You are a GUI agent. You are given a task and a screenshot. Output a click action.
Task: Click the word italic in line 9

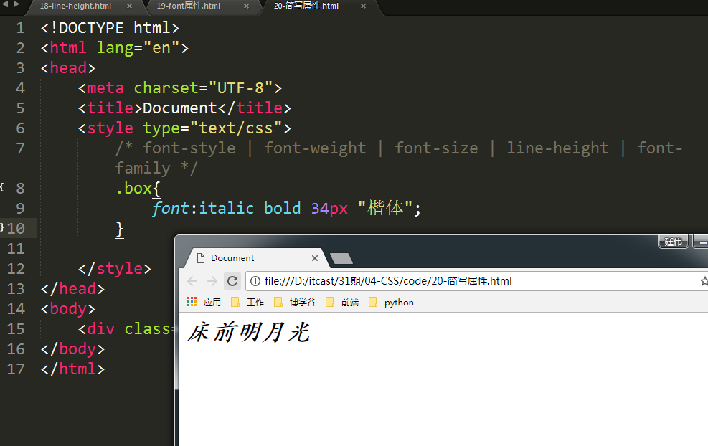coord(226,208)
